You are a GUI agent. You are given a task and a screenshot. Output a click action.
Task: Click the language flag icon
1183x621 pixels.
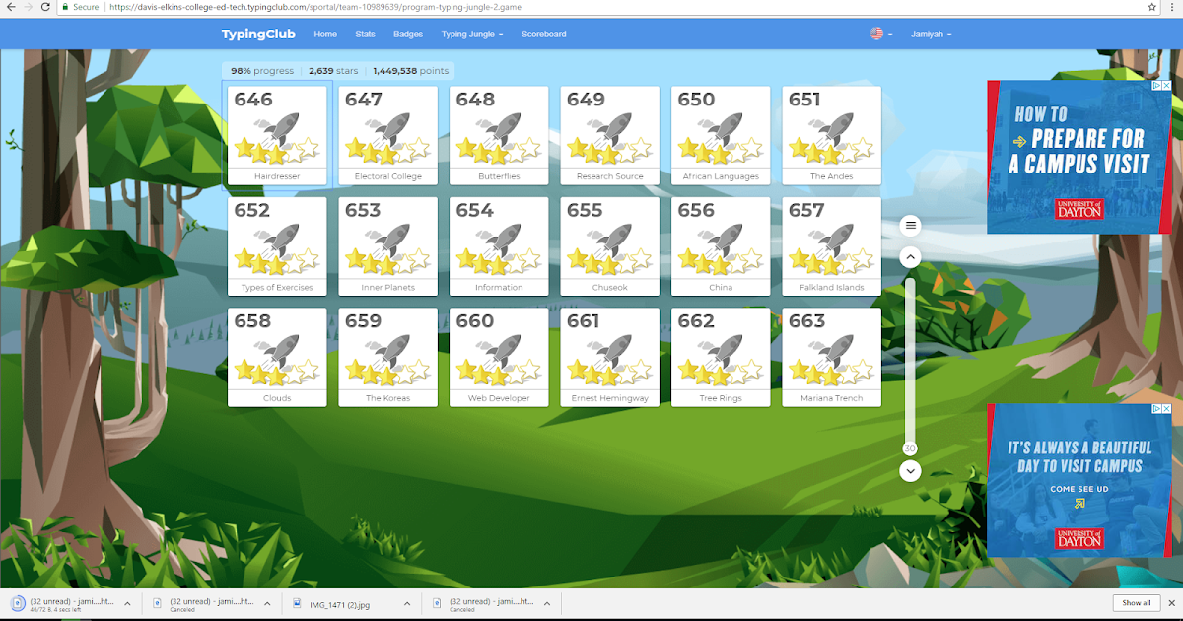pyautogui.click(x=878, y=33)
